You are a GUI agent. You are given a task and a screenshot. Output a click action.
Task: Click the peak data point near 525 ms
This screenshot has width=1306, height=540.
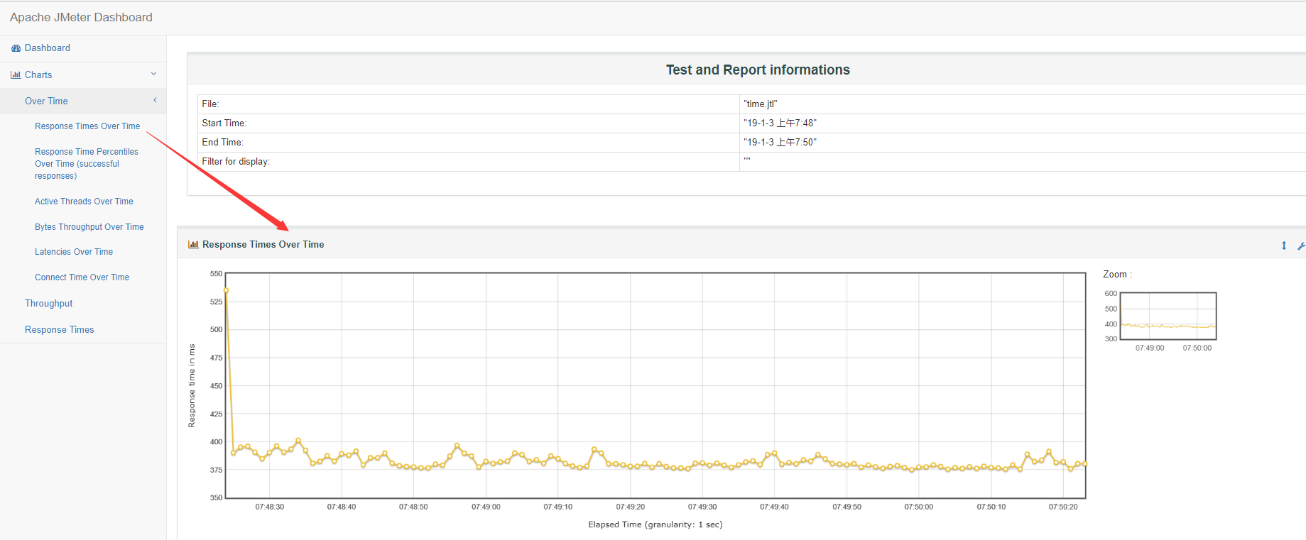226,290
